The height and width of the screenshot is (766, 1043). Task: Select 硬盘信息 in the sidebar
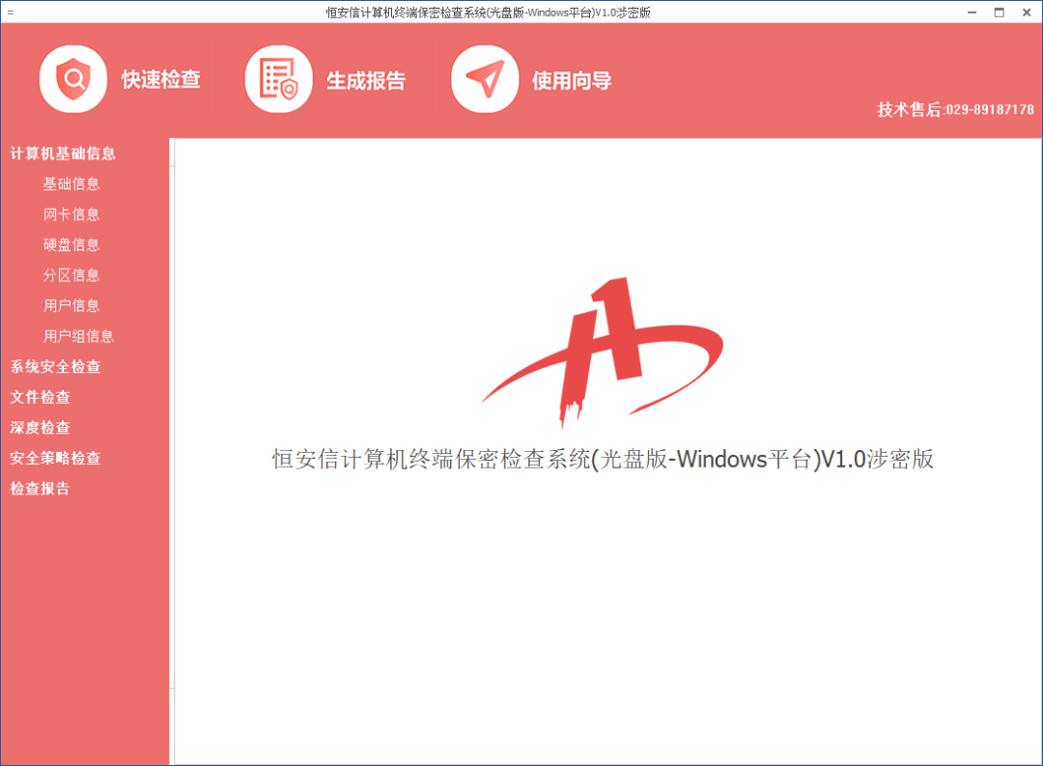(x=71, y=245)
